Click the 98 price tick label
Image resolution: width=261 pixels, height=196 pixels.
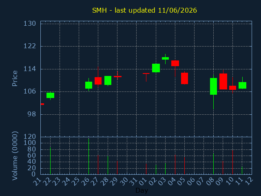click(x=32, y=114)
